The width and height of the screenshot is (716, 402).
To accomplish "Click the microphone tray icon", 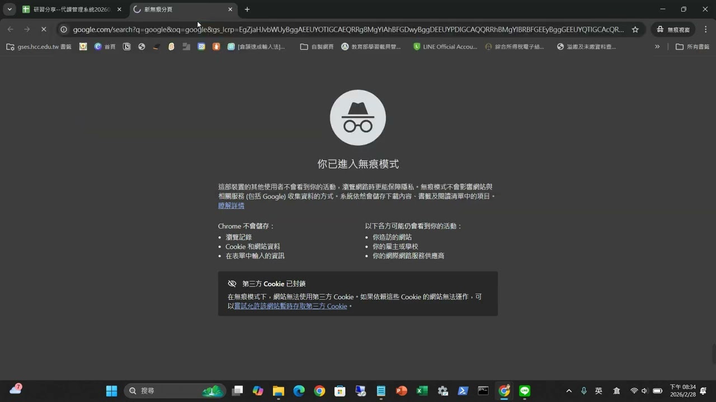I will click(584, 391).
